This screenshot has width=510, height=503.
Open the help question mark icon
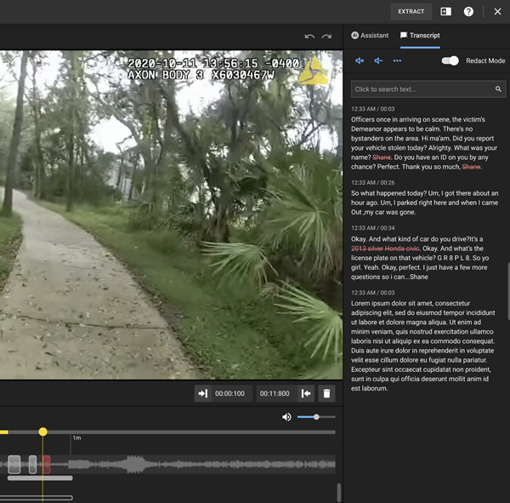click(468, 12)
